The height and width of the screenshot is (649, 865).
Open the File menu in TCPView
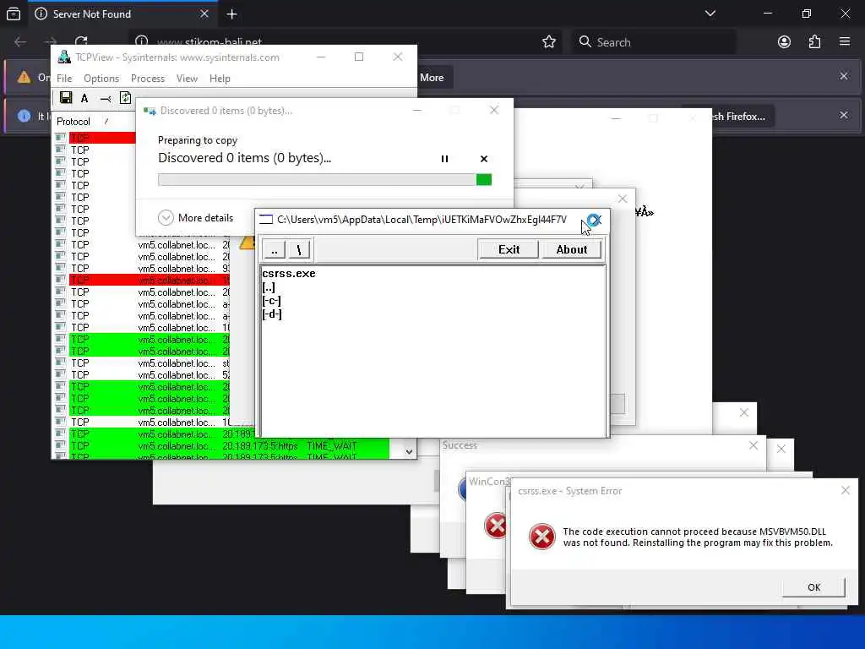(64, 79)
